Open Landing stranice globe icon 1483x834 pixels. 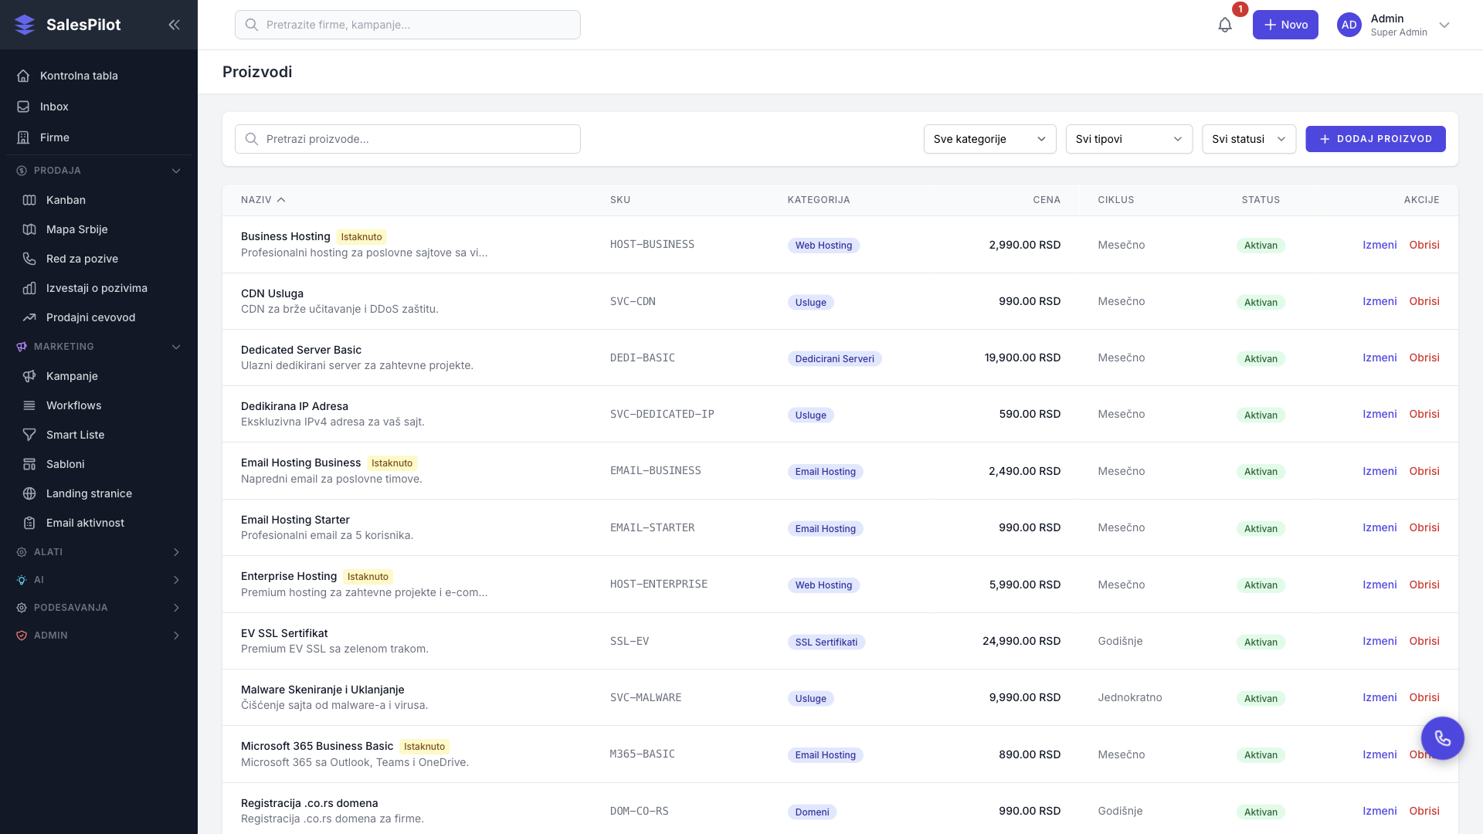(x=29, y=493)
